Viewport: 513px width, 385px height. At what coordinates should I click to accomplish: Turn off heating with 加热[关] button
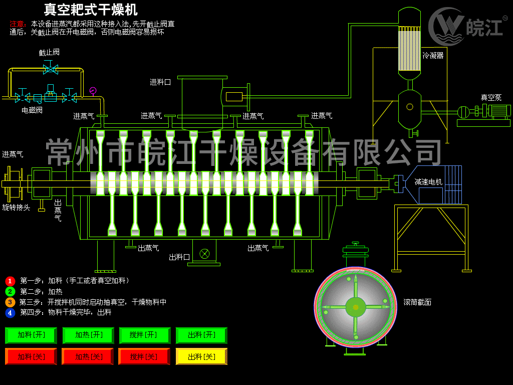pyautogui.click(x=88, y=356)
